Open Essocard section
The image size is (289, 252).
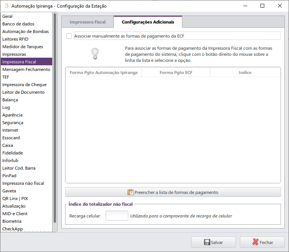[26, 138]
